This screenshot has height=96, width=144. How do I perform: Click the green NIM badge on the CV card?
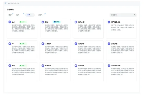point(23,44)
